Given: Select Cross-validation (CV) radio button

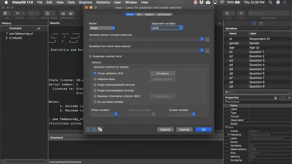Looking at the screenshot, I should pyautogui.click(x=95, y=73).
